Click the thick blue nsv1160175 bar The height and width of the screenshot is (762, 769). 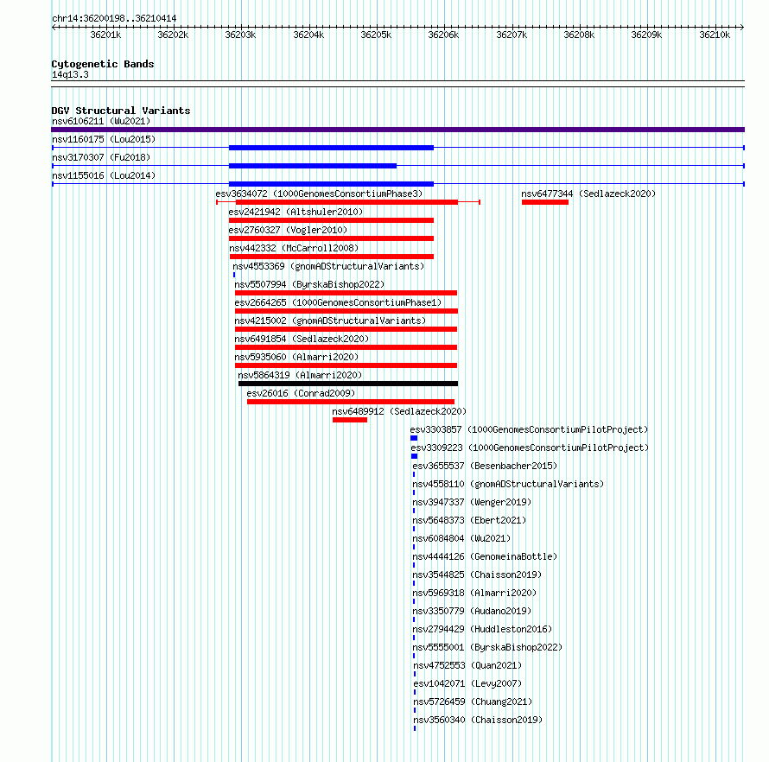pos(331,148)
